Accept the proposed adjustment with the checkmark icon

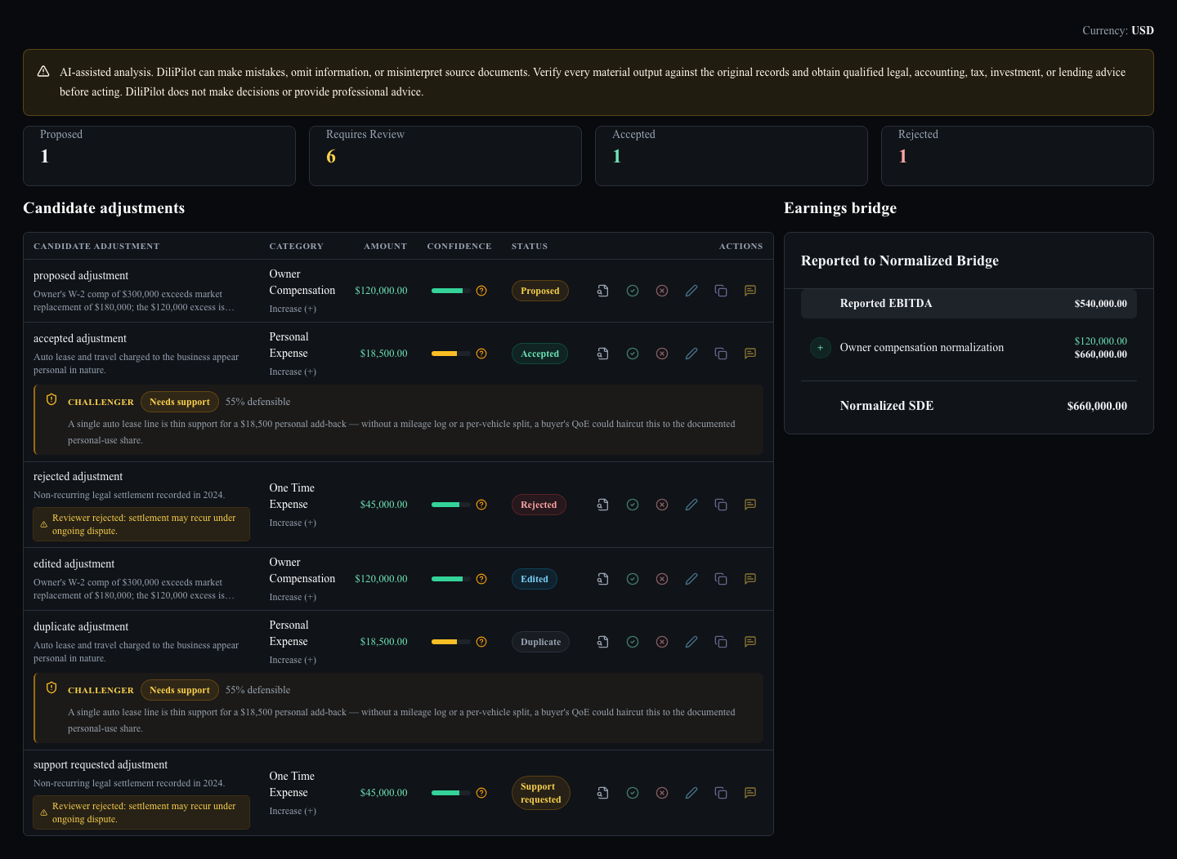coord(633,291)
